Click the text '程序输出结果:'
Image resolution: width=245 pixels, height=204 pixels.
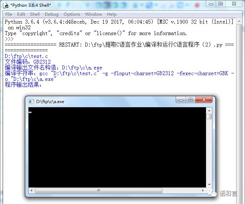point(23,85)
